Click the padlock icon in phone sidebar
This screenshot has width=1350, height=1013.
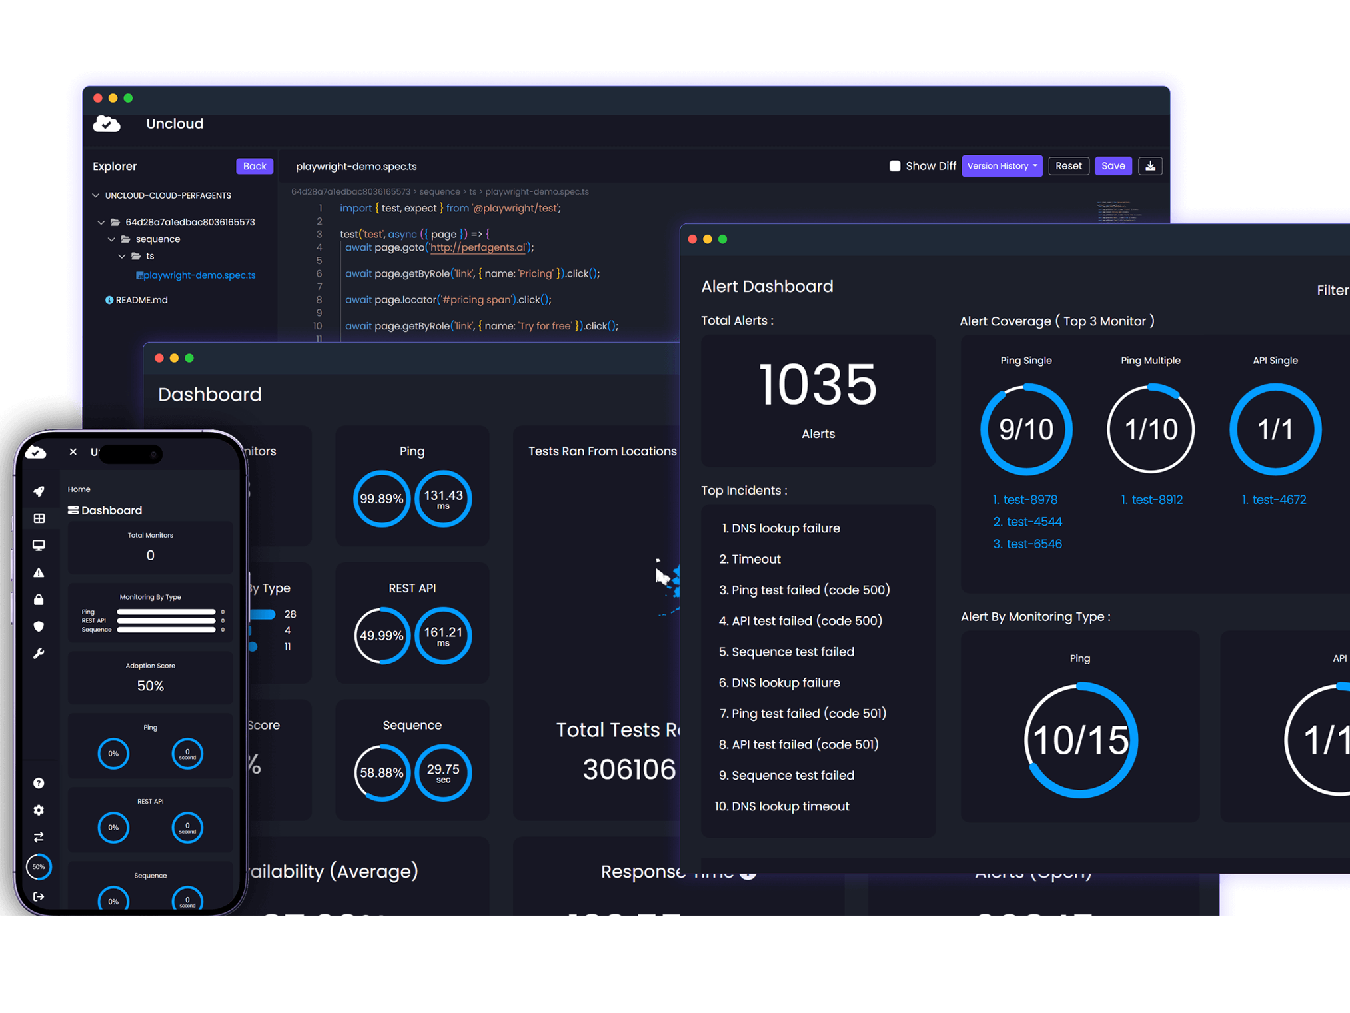coord(39,600)
